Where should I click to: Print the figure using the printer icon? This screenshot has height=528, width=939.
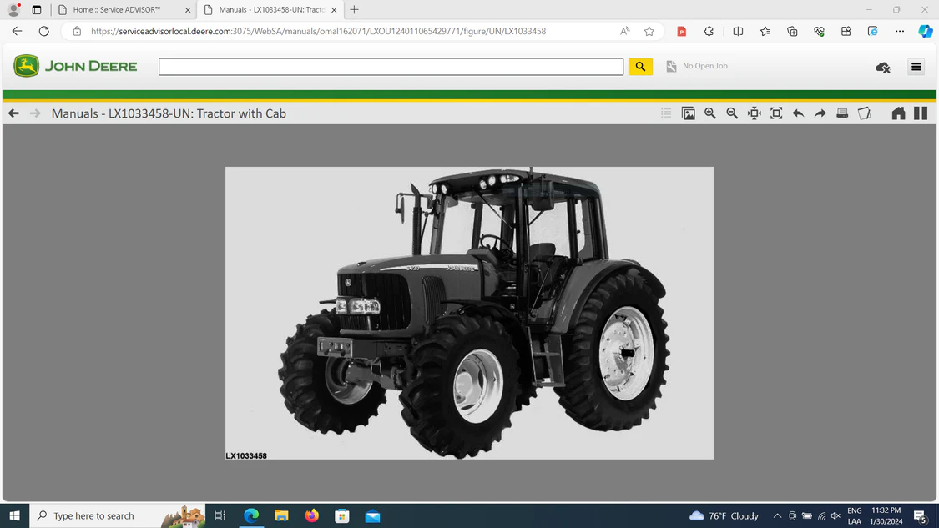tap(842, 113)
